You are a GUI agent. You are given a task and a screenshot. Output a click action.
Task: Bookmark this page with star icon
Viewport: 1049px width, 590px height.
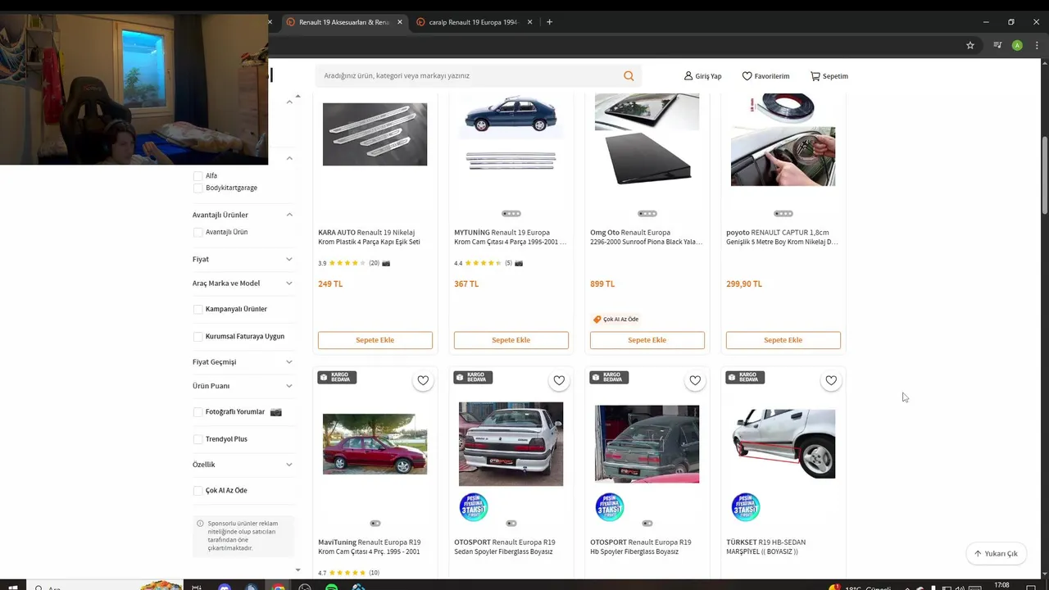click(x=970, y=45)
